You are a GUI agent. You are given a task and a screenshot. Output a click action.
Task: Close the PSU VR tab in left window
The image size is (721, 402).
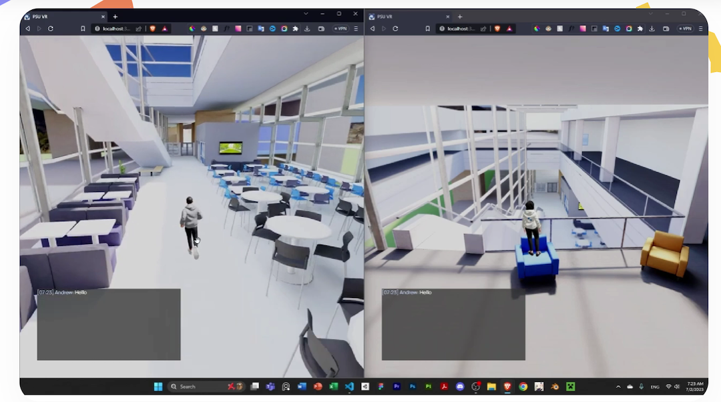(103, 17)
